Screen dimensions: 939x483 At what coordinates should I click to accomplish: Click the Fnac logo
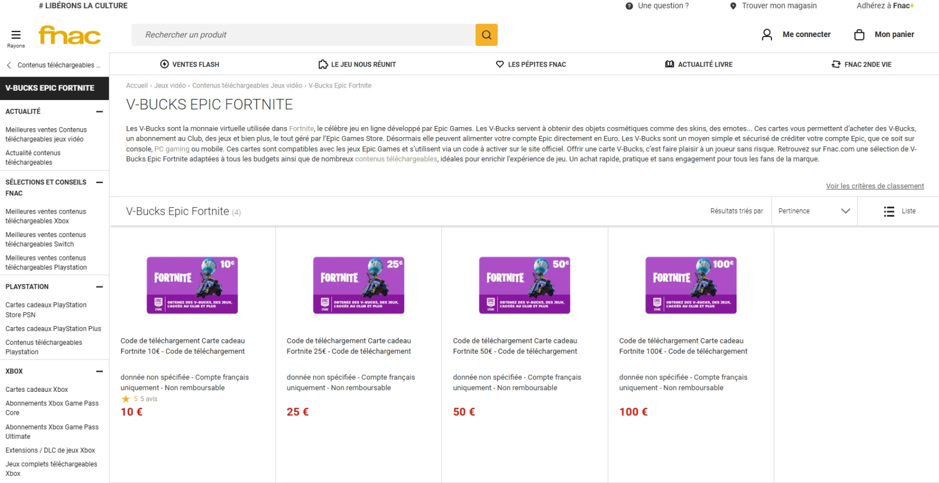(x=69, y=35)
